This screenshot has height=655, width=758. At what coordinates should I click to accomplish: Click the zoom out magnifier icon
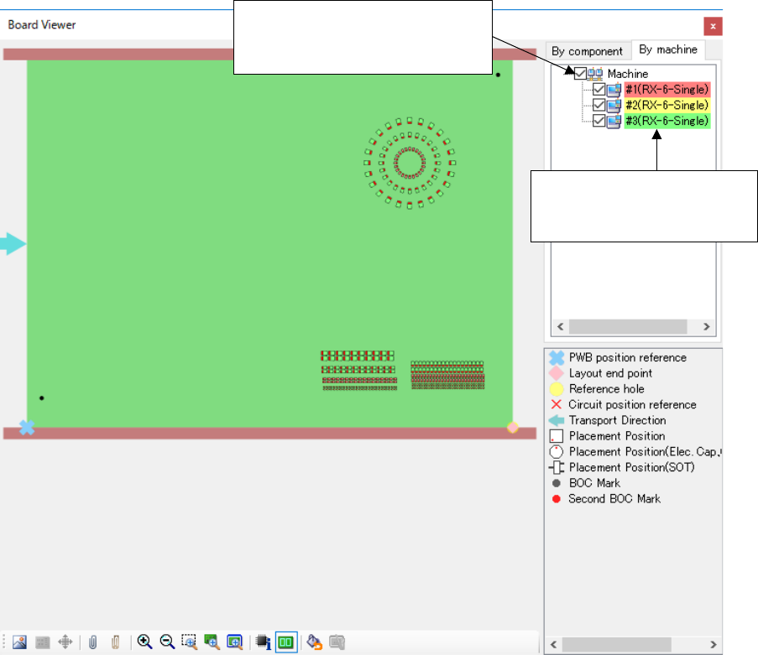tap(167, 642)
